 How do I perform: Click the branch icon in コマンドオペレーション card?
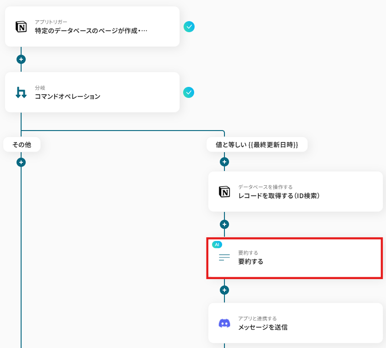pyautogui.click(x=21, y=92)
